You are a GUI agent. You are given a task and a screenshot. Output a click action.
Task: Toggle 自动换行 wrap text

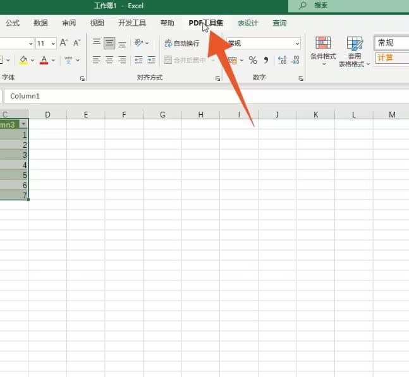pos(181,44)
